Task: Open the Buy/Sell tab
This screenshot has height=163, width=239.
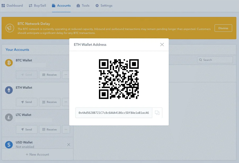Action: click(37, 6)
